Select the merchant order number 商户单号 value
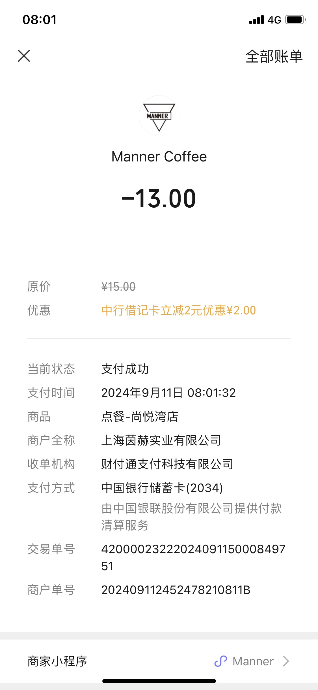The width and height of the screenshot is (318, 690). 176,590
